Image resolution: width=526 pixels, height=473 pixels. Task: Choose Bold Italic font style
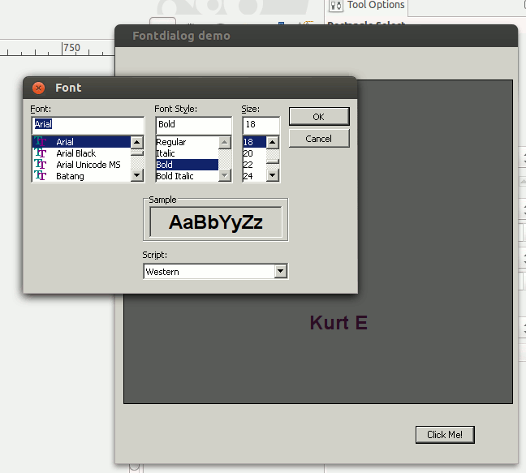175,176
